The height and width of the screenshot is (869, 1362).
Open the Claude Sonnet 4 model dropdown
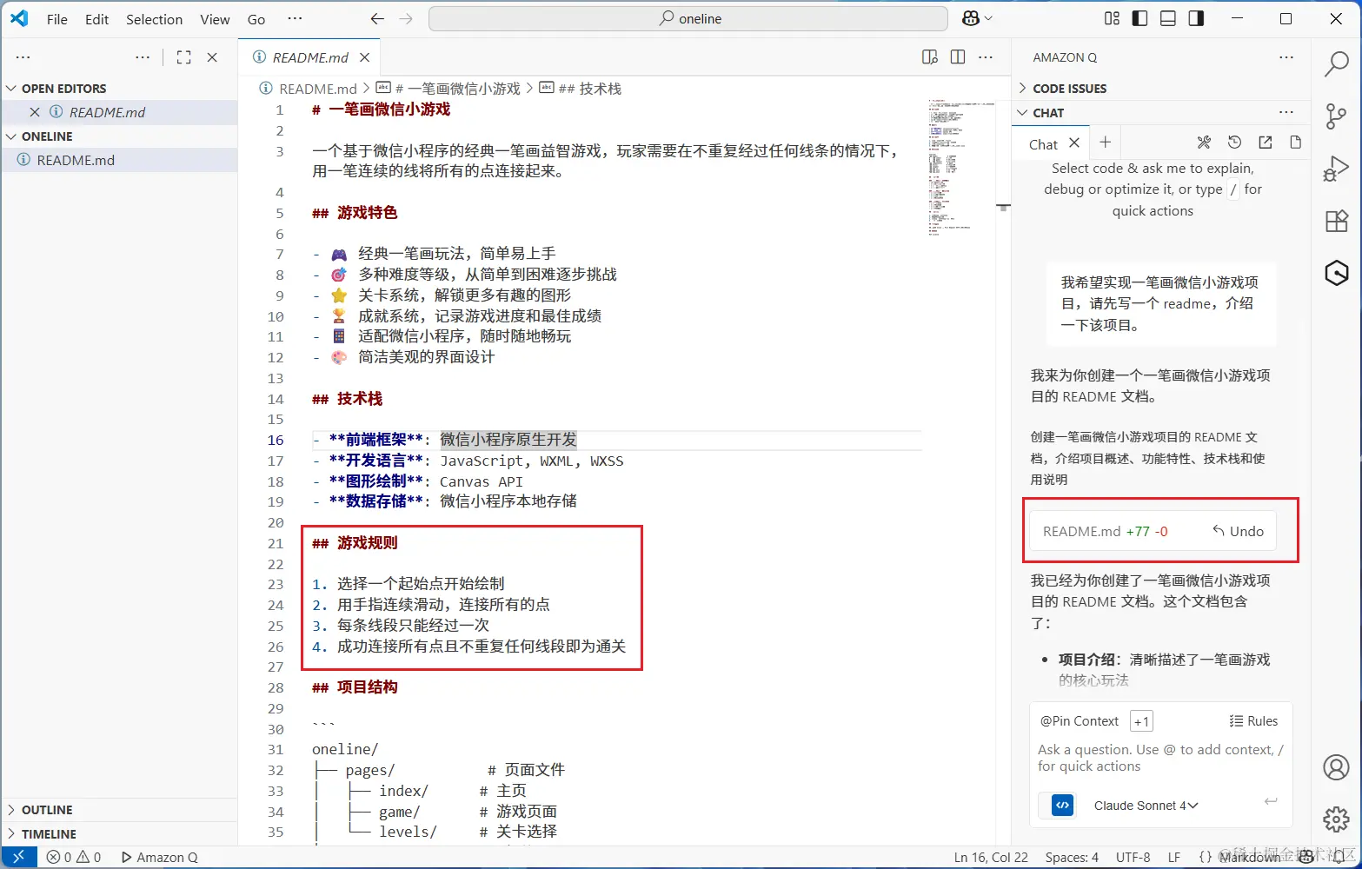1146,806
